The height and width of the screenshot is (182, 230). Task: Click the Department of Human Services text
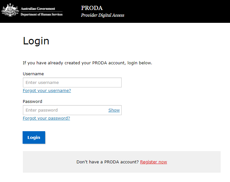point(42,14)
